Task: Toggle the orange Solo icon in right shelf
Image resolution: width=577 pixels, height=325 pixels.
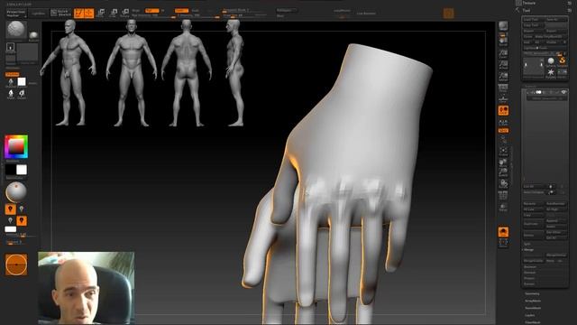Action: point(503,232)
